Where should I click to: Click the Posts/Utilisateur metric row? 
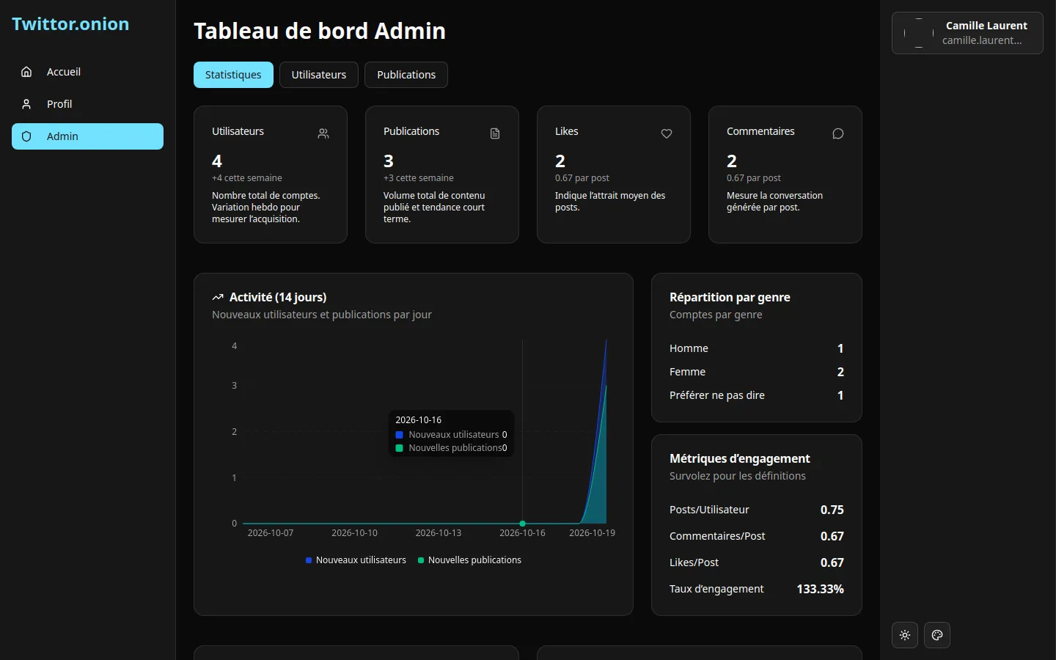[757, 510]
